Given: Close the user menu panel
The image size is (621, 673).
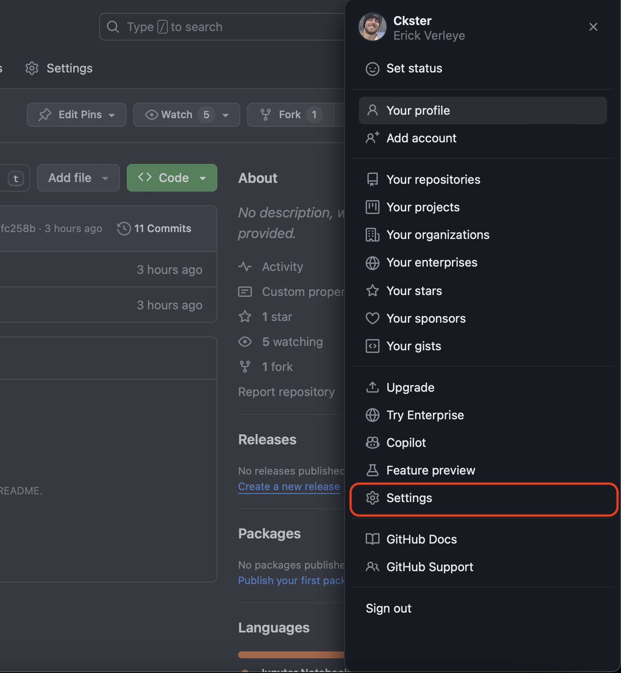Looking at the screenshot, I should [593, 27].
